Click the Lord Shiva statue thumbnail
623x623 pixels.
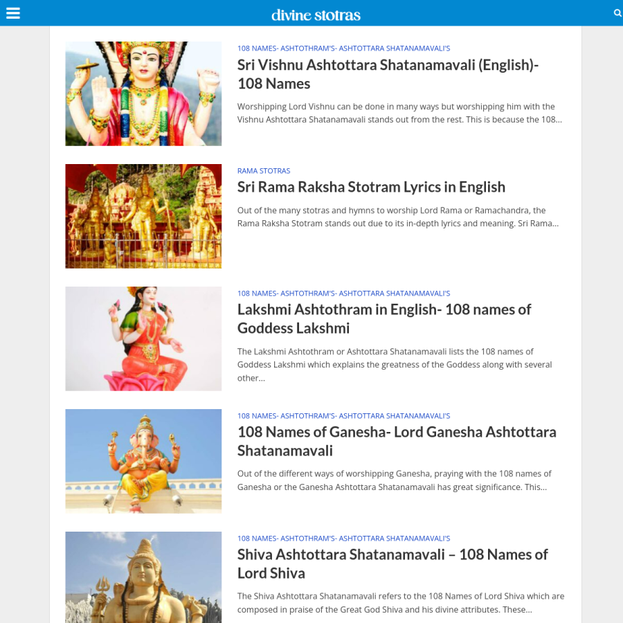tap(143, 577)
